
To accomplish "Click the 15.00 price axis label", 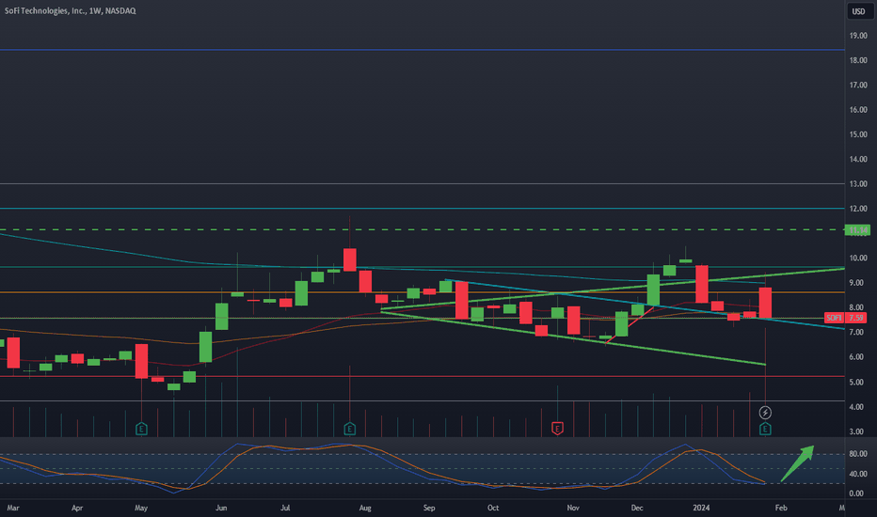I will click(x=858, y=134).
